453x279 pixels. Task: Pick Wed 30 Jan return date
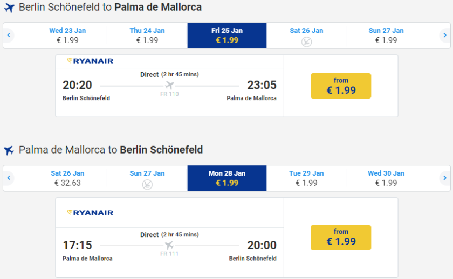click(386, 178)
